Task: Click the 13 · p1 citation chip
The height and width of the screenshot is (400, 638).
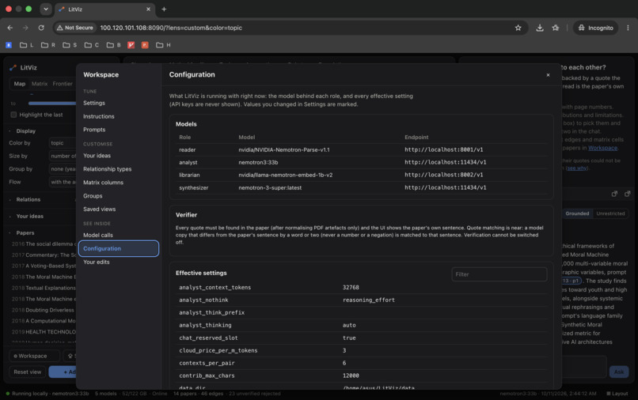Action: click(571, 281)
